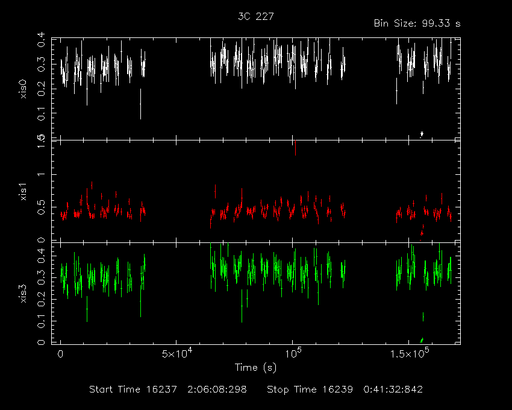Click the 0.1 tick label on xis0 axis

[41, 113]
